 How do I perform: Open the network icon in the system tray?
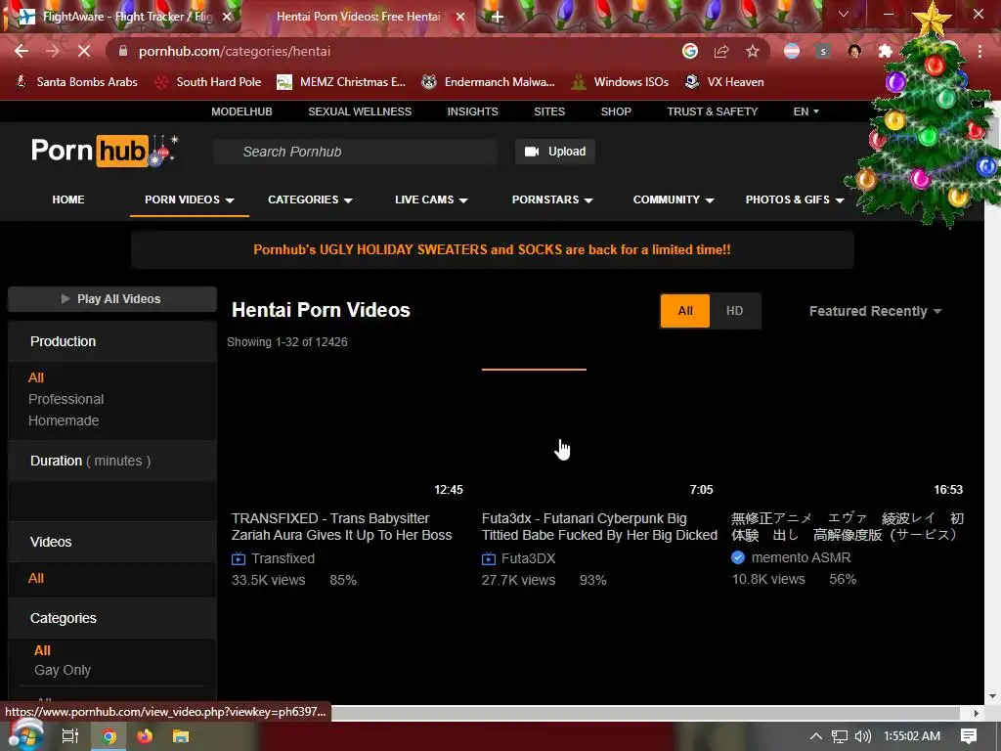tap(840, 736)
